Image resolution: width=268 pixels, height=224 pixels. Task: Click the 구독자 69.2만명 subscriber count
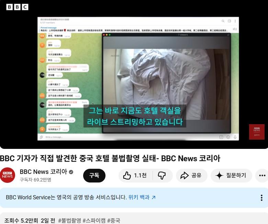[x=35, y=180]
